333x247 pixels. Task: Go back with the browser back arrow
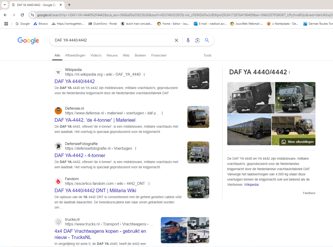point(5,15)
